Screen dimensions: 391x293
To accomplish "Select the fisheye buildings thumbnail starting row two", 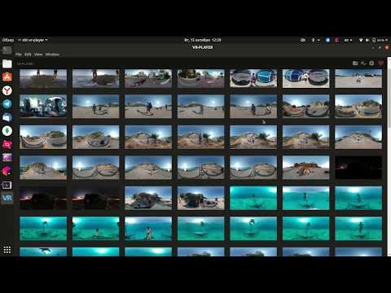I will pyautogui.click(x=43, y=106).
